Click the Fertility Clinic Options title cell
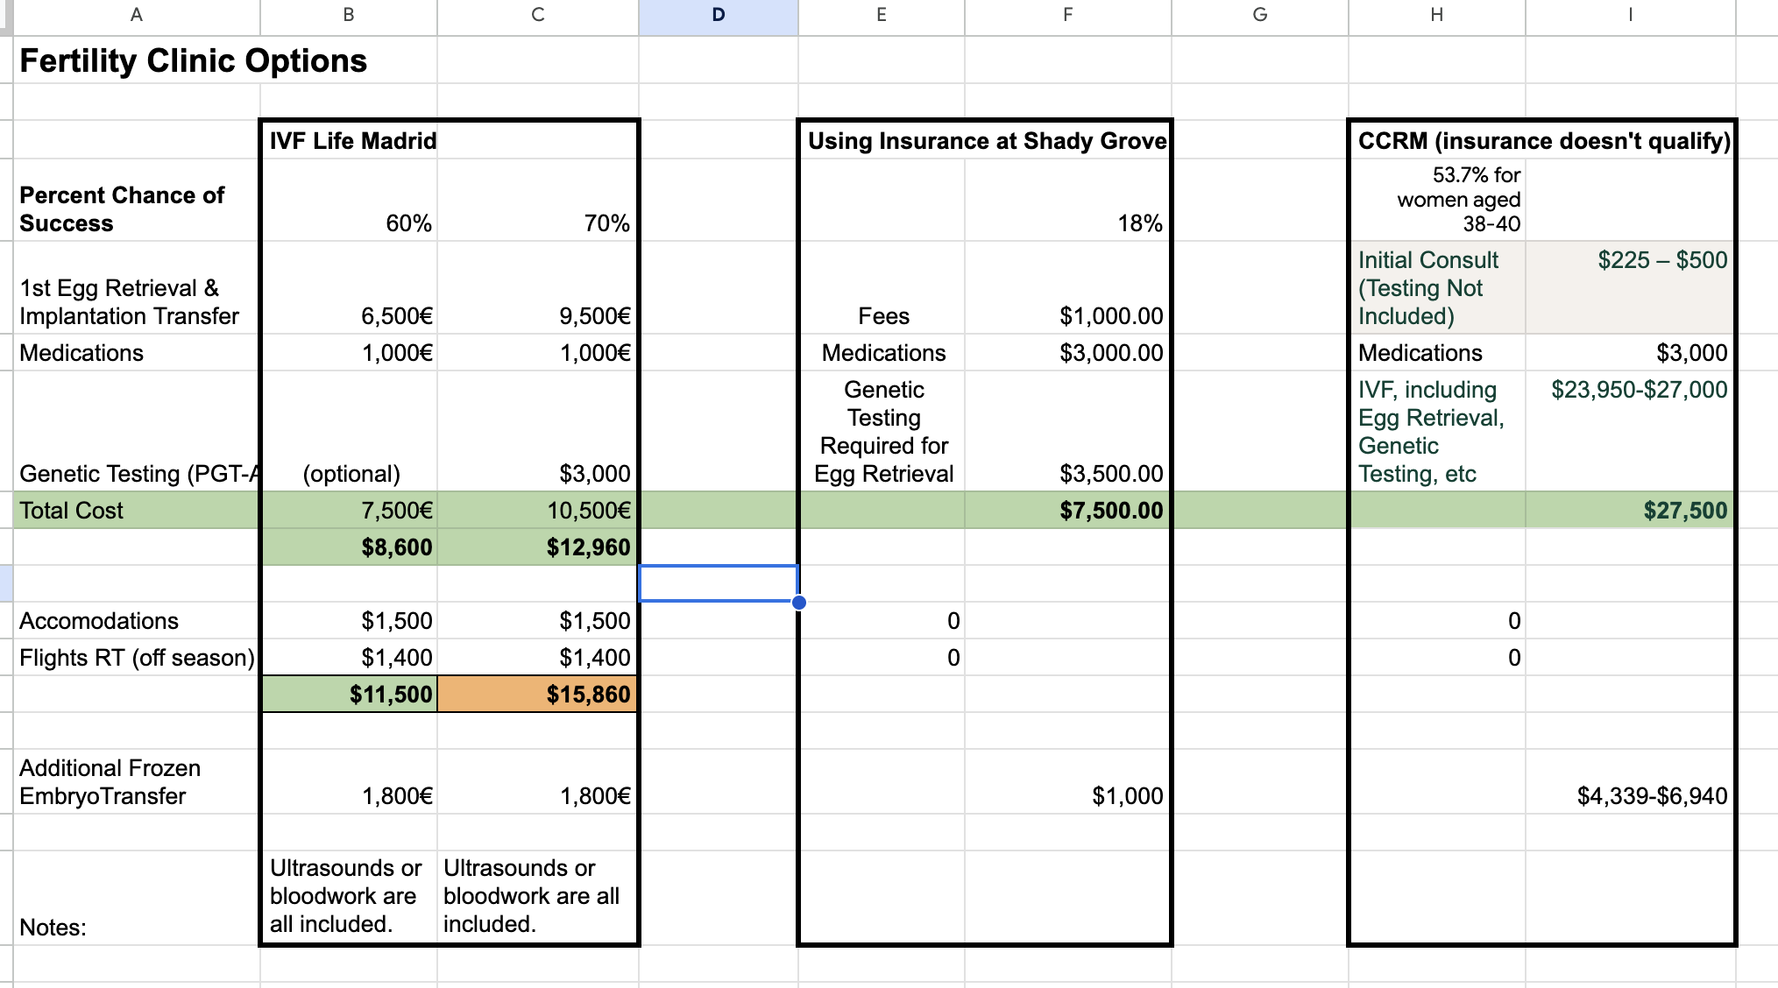Screen dimensions: 1778x988 (x=194, y=60)
